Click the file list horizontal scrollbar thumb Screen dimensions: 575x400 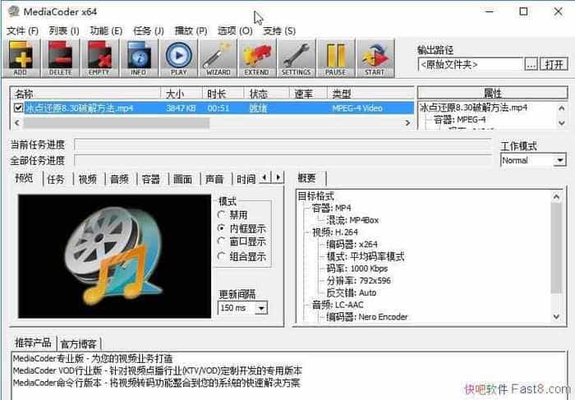pos(117,123)
